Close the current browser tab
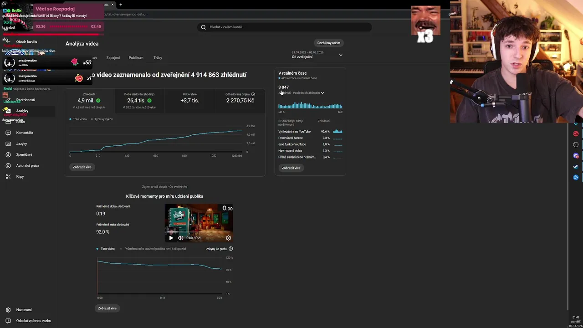Viewport: 583px width, 328px height. pyautogui.click(x=113, y=5)
